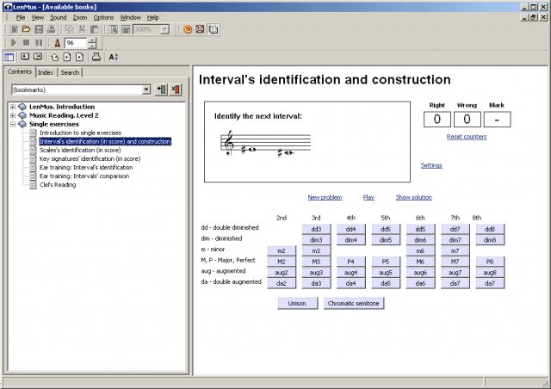Click the metronome tempo input field
The image size is (551, 389).
tap(75, 42)
